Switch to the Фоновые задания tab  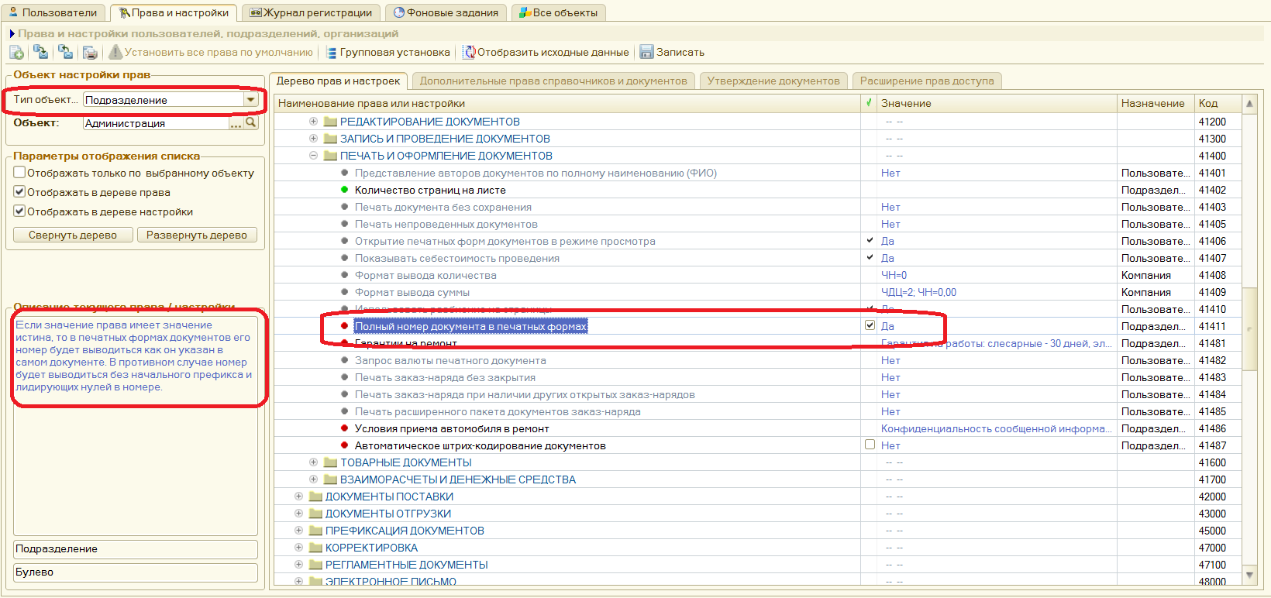click(446, 12)
